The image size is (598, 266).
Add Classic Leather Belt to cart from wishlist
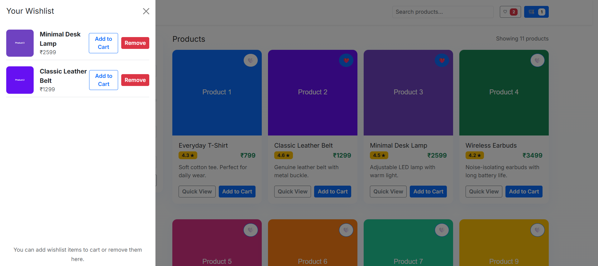click(x=103, y=80)
